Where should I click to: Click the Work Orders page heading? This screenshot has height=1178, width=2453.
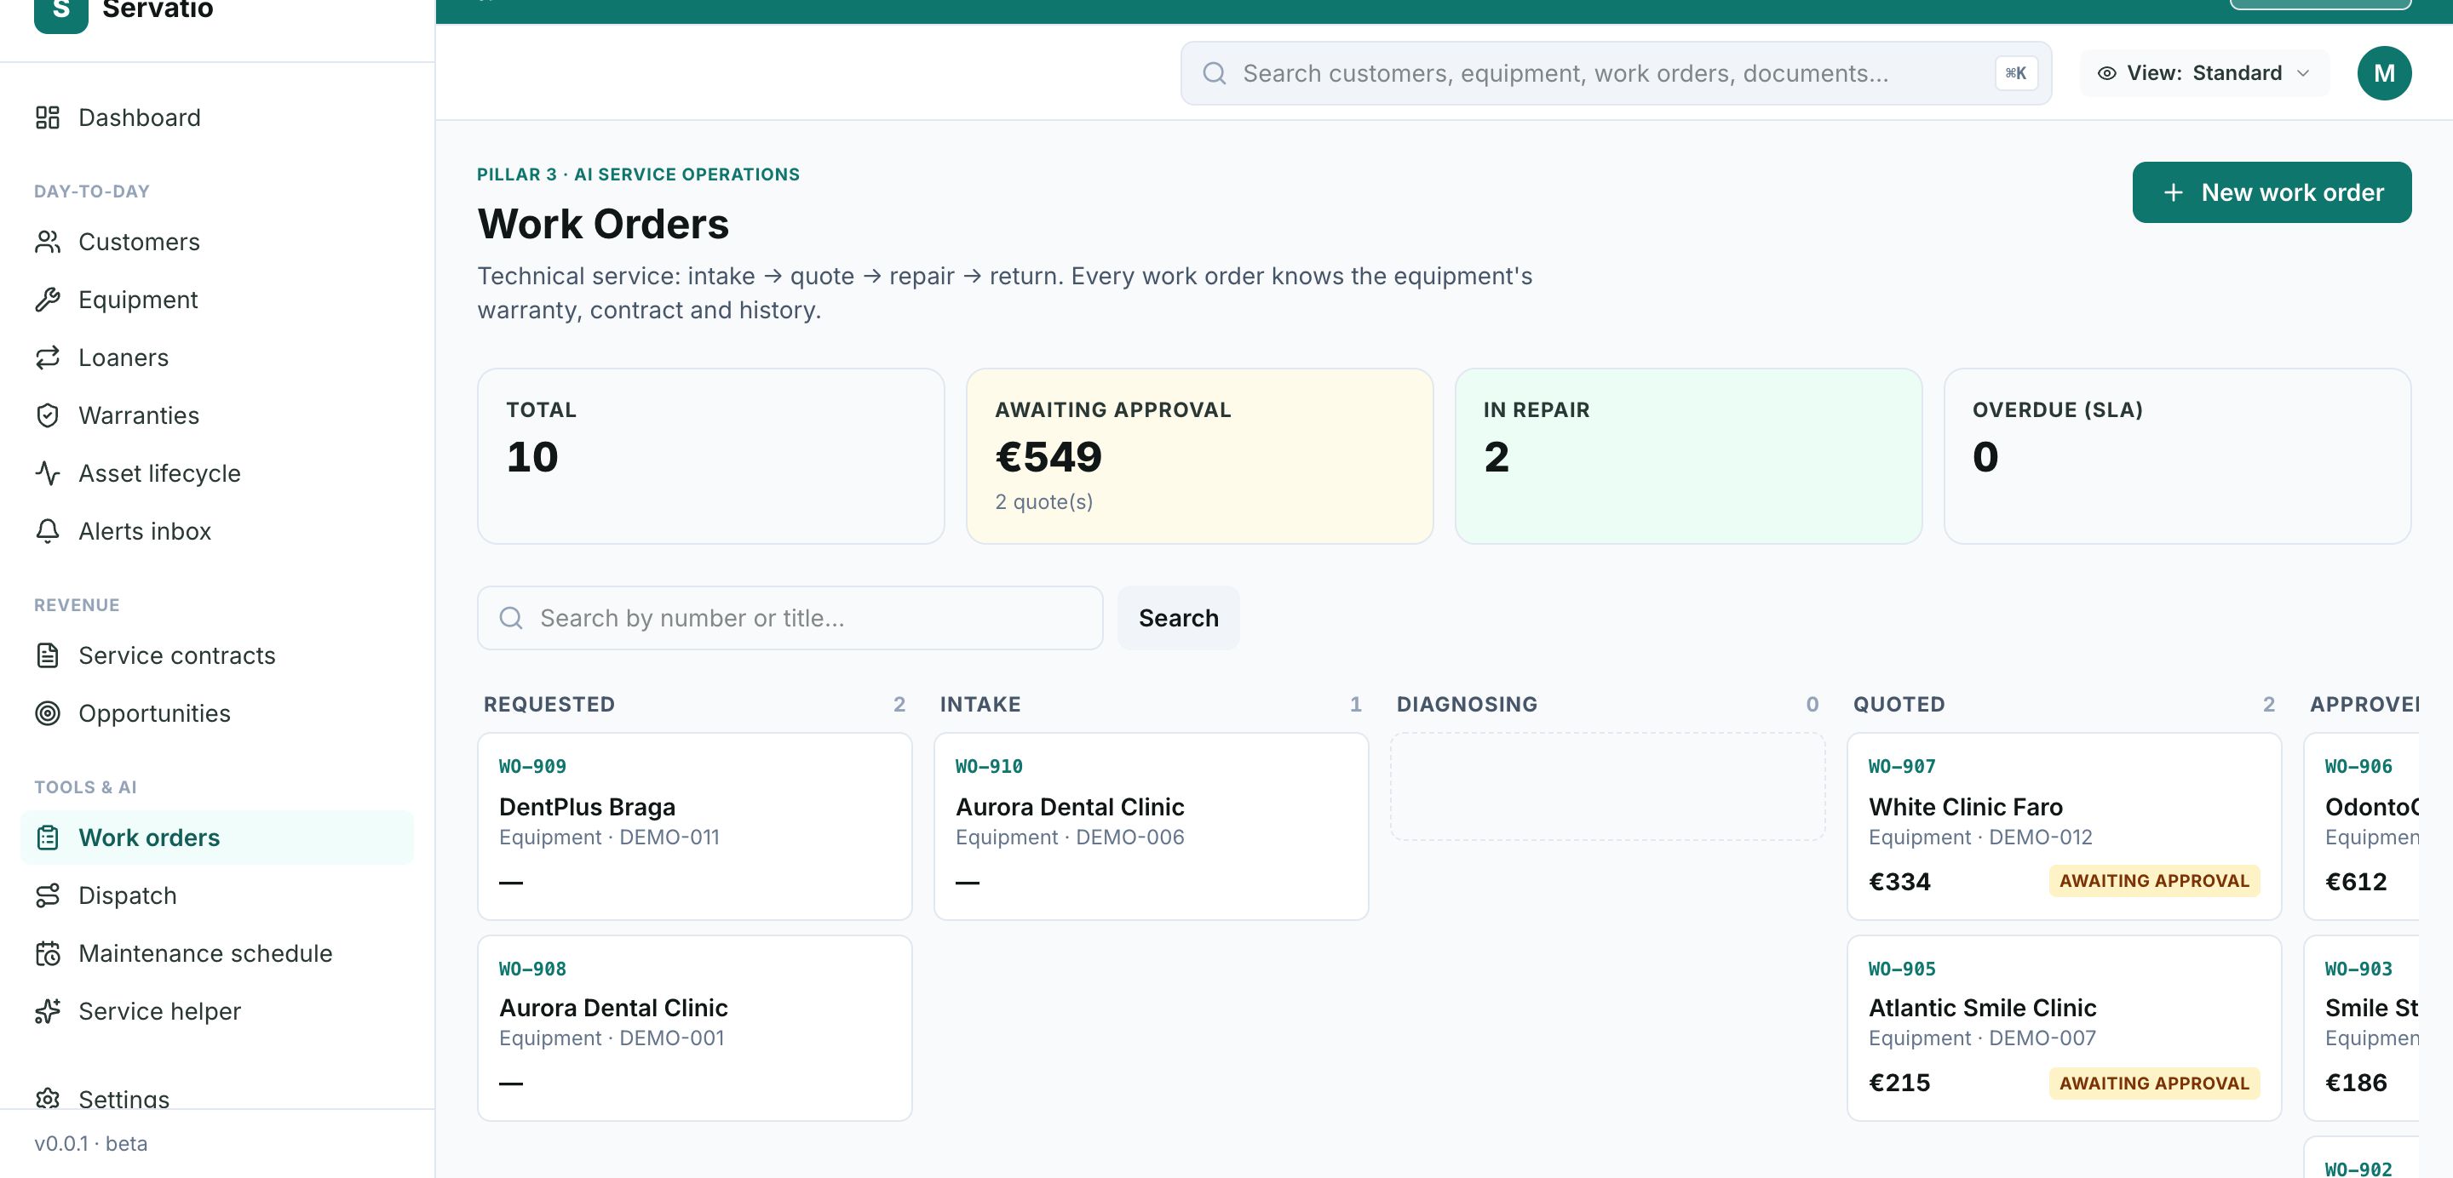(603, 225)
